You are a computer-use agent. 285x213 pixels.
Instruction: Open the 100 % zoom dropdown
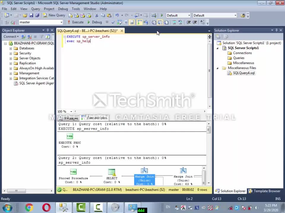pos(71,112)
